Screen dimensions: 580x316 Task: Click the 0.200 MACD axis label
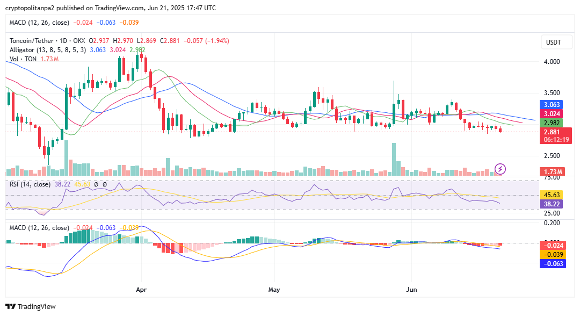pos(552,223)
